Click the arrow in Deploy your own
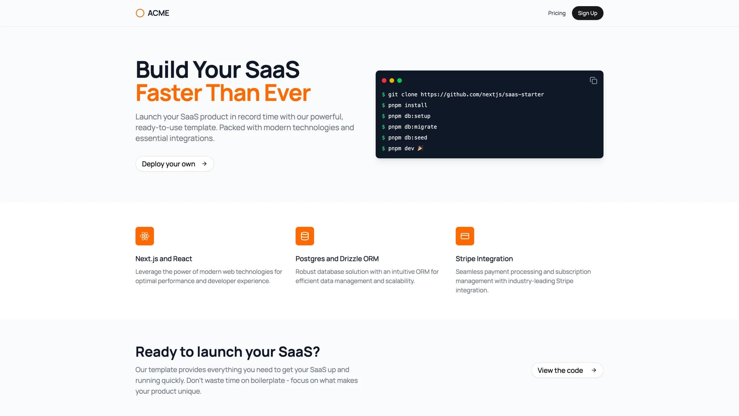Viewport: 739px width, 416px height. point(204,164)
